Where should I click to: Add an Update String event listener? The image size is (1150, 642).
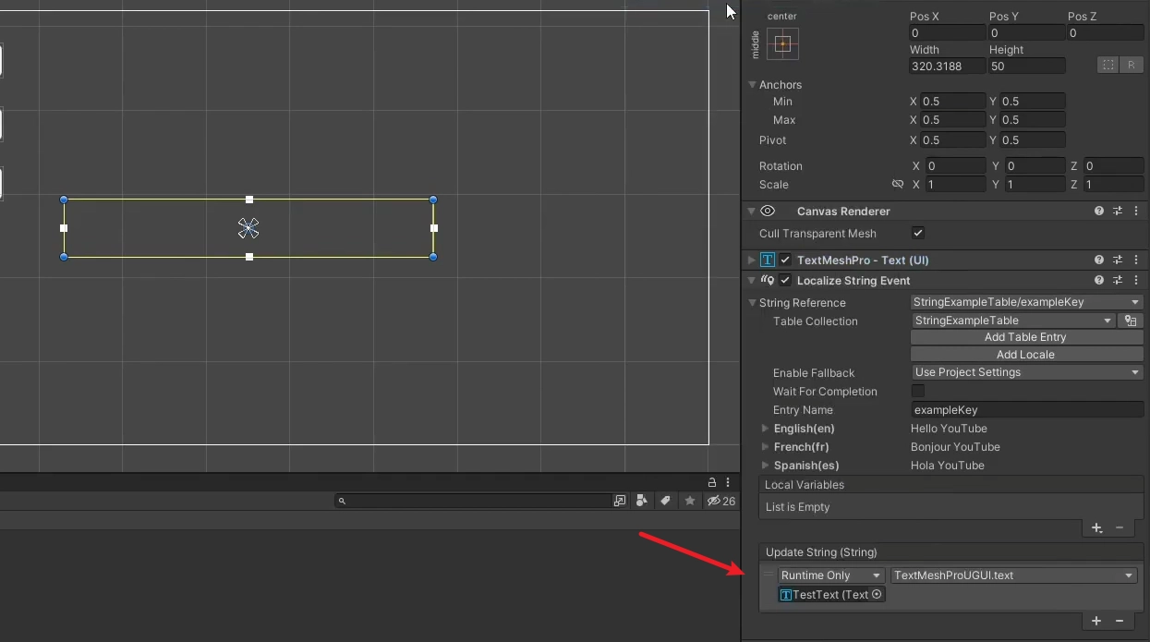pyautogui.click(x=1096, y=622)
